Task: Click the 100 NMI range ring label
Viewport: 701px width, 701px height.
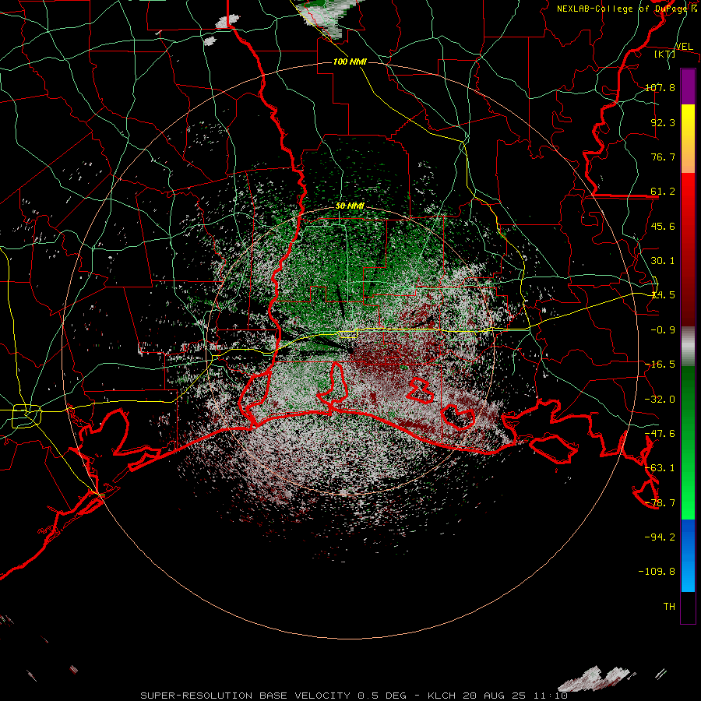Action: click(x=350, y=62)
